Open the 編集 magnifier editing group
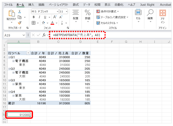 tap(150, 16)
